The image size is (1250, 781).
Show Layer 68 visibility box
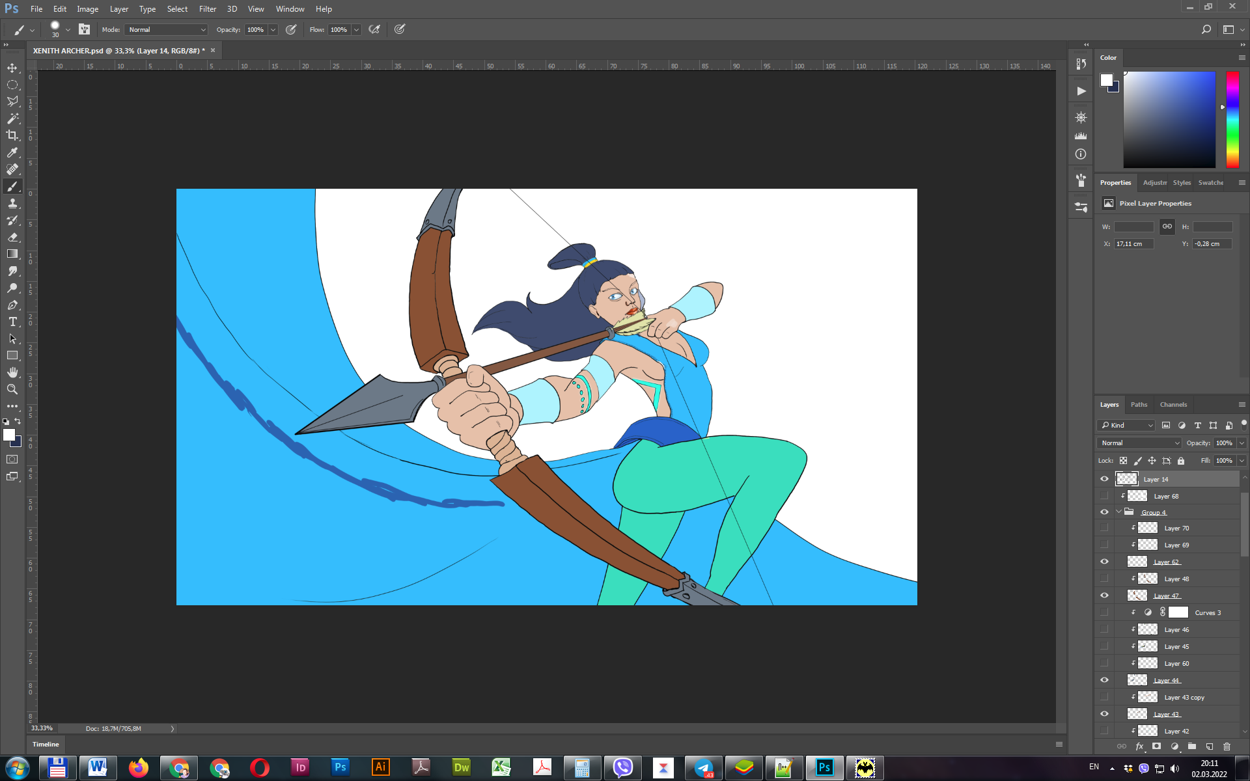[x=1104, y=496]
